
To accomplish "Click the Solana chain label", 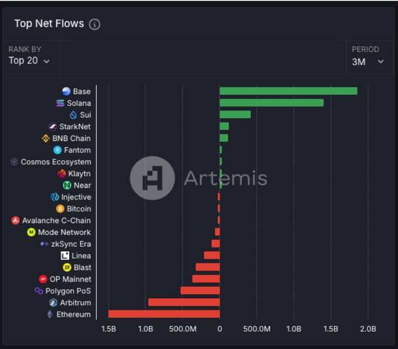I will coord(79,103).
